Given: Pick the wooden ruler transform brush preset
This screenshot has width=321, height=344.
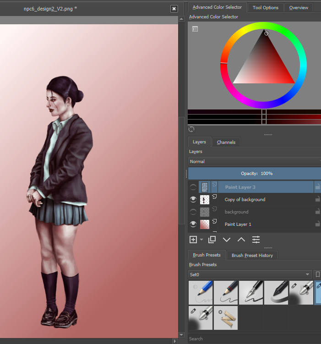Looking at the screenshot, I should pyautogui.click(x=226, y=318).
